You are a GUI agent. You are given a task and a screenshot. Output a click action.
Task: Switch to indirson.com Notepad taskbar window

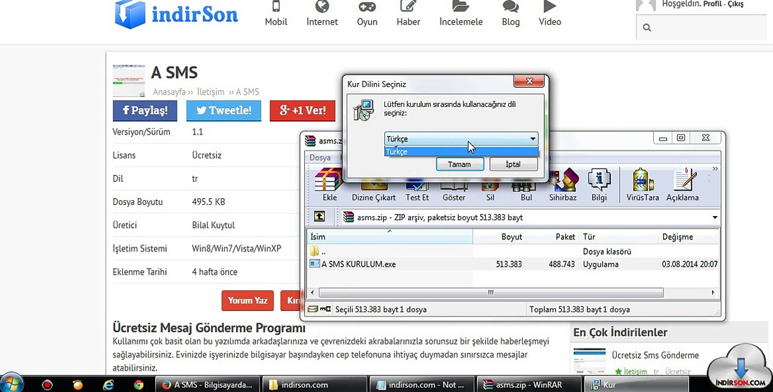click(421, 385)
